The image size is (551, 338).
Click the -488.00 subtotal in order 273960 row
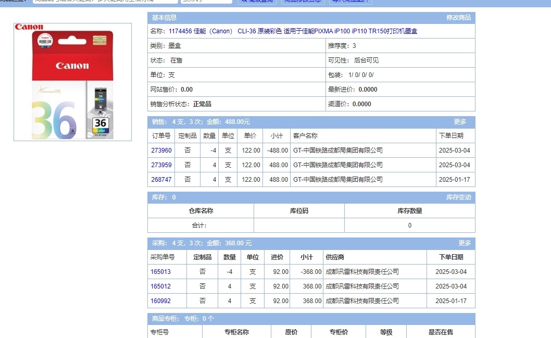point(277,151)
